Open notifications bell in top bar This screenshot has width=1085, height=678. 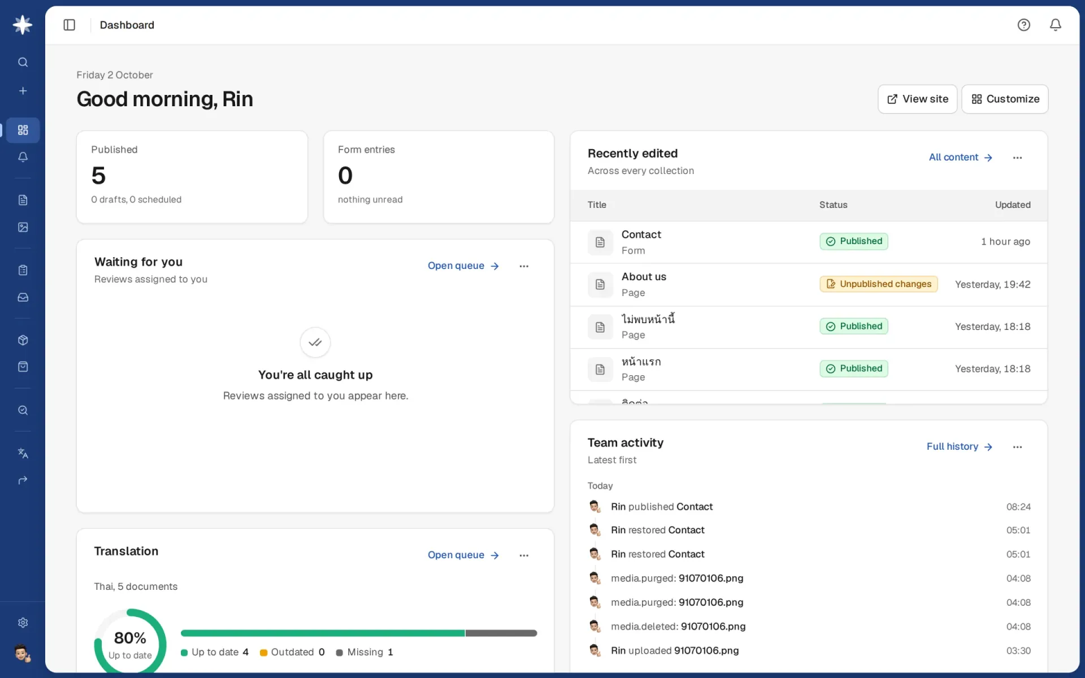coord(1055,25)
